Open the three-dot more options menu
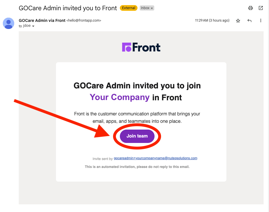This screenshot has height=212, width=269. click(x=260, y=20)
